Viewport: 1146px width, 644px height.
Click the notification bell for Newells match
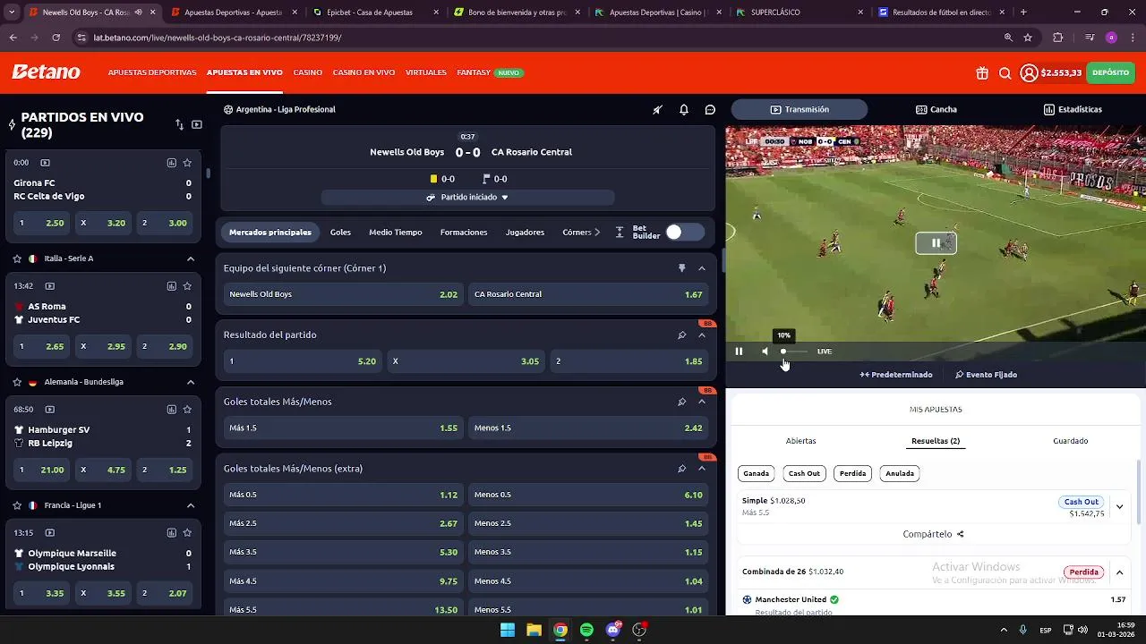pyautogui.click(x=684, y=110)
